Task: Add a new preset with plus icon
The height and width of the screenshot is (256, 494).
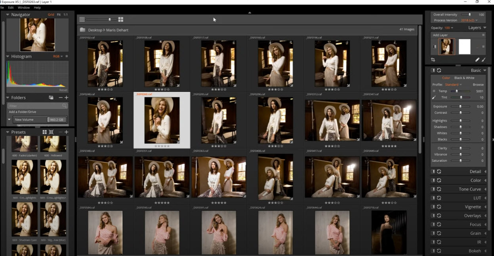Action: click(x=67, y=132)
